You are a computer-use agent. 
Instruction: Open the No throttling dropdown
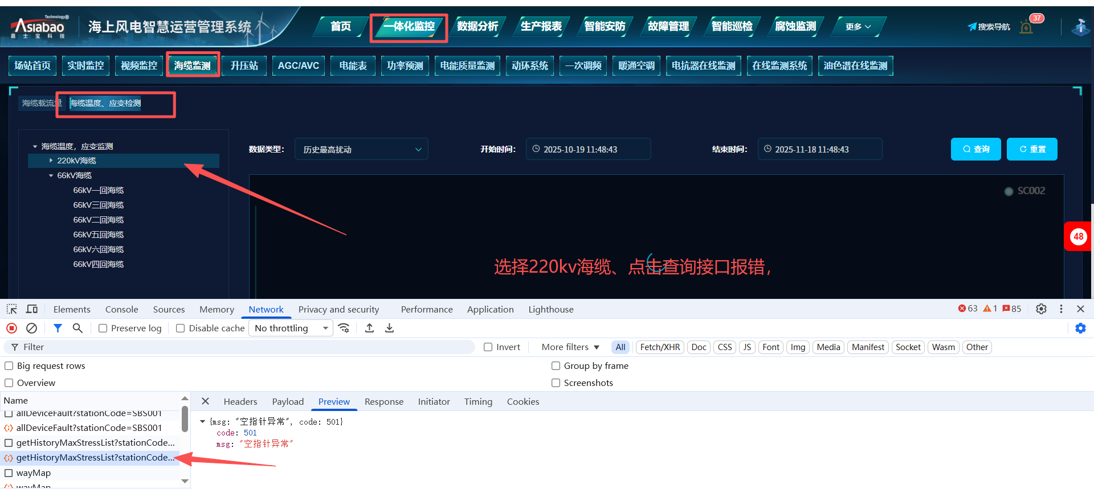291,328
